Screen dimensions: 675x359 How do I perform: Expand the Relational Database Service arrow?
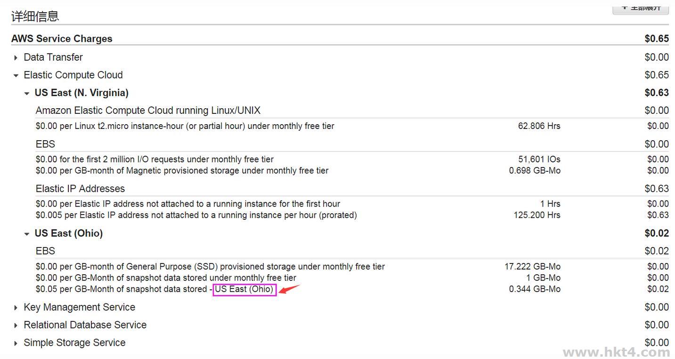click(16, 326)
